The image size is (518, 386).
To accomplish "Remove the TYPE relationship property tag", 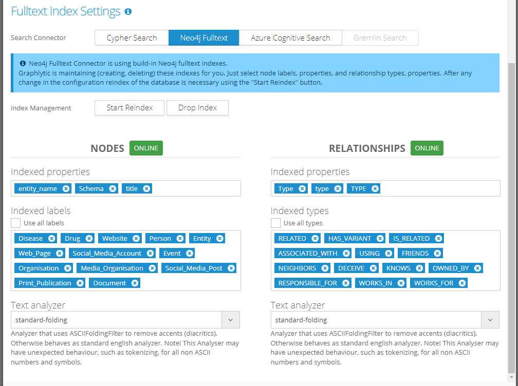I will [375, 188].
